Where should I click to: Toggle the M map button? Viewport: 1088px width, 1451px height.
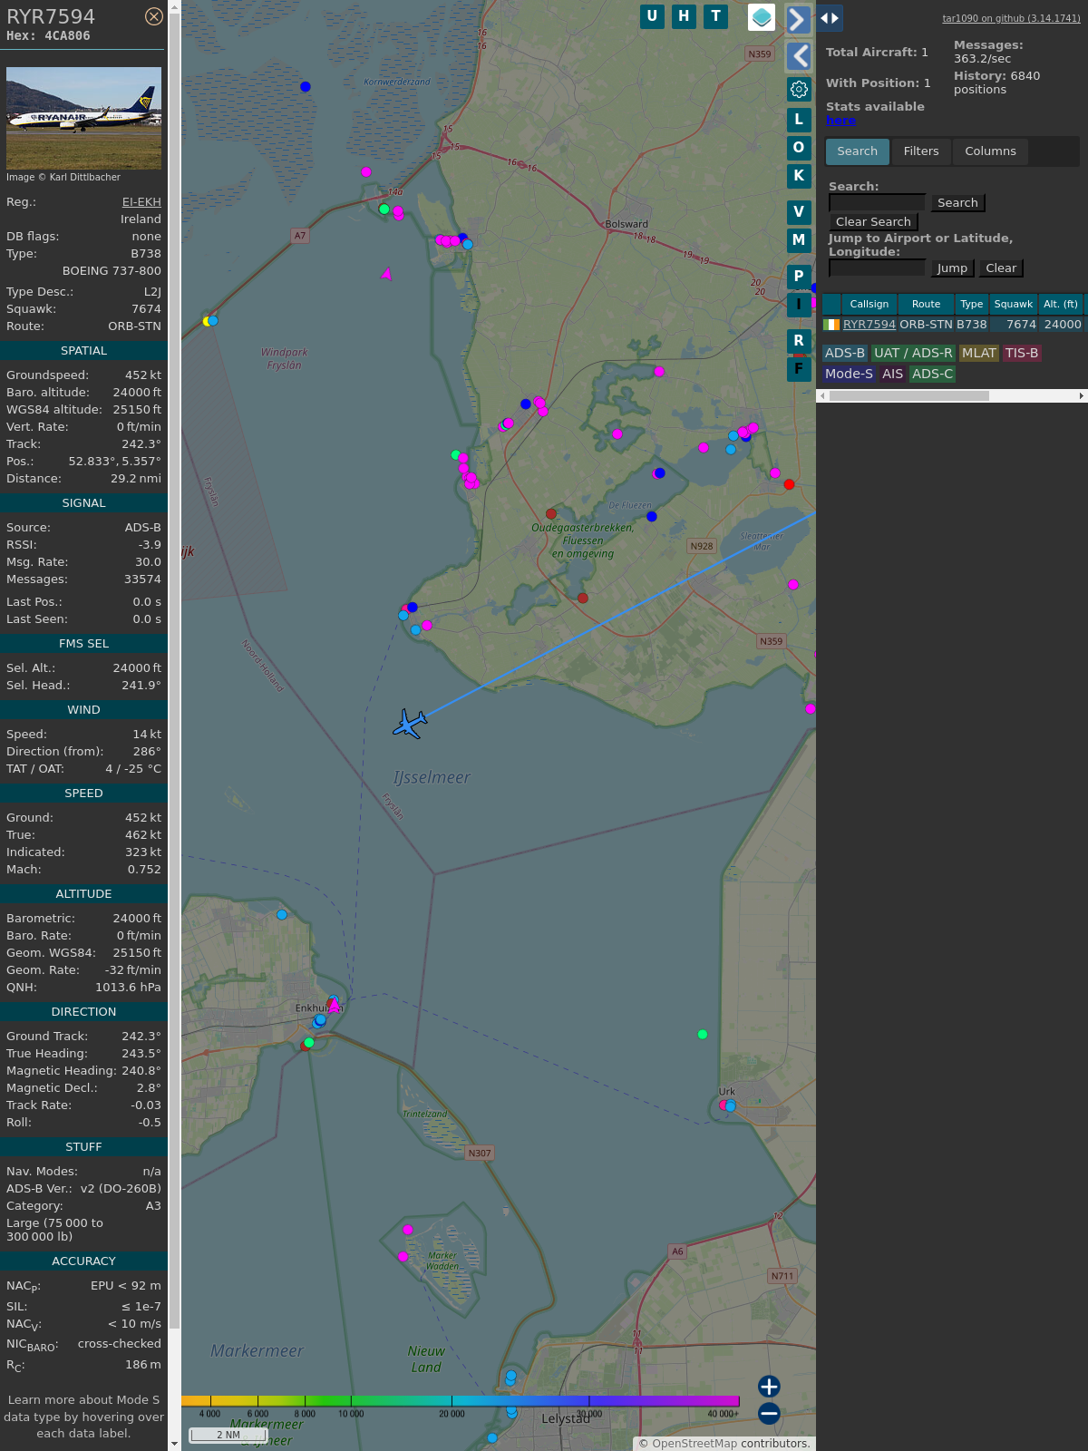tap(799, 240)
